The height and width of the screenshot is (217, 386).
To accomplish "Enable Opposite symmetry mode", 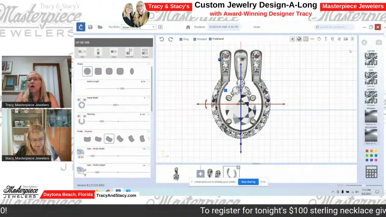I will (x=129, y=53).
